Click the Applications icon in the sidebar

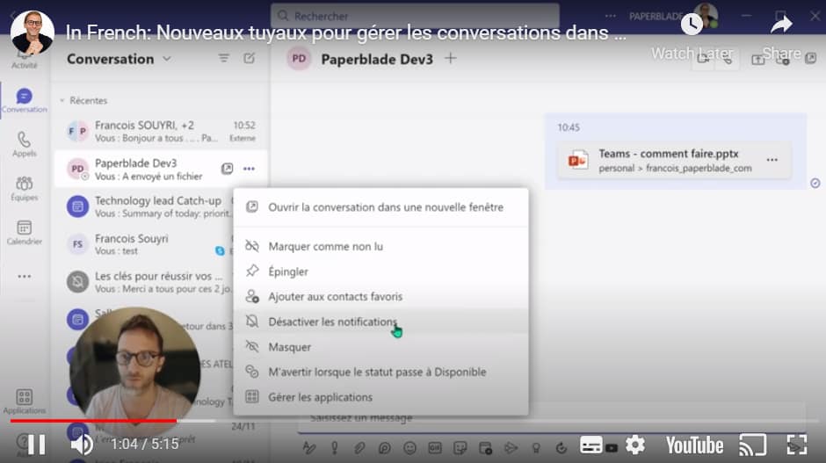pyautogui.click(x=24, y=400)
